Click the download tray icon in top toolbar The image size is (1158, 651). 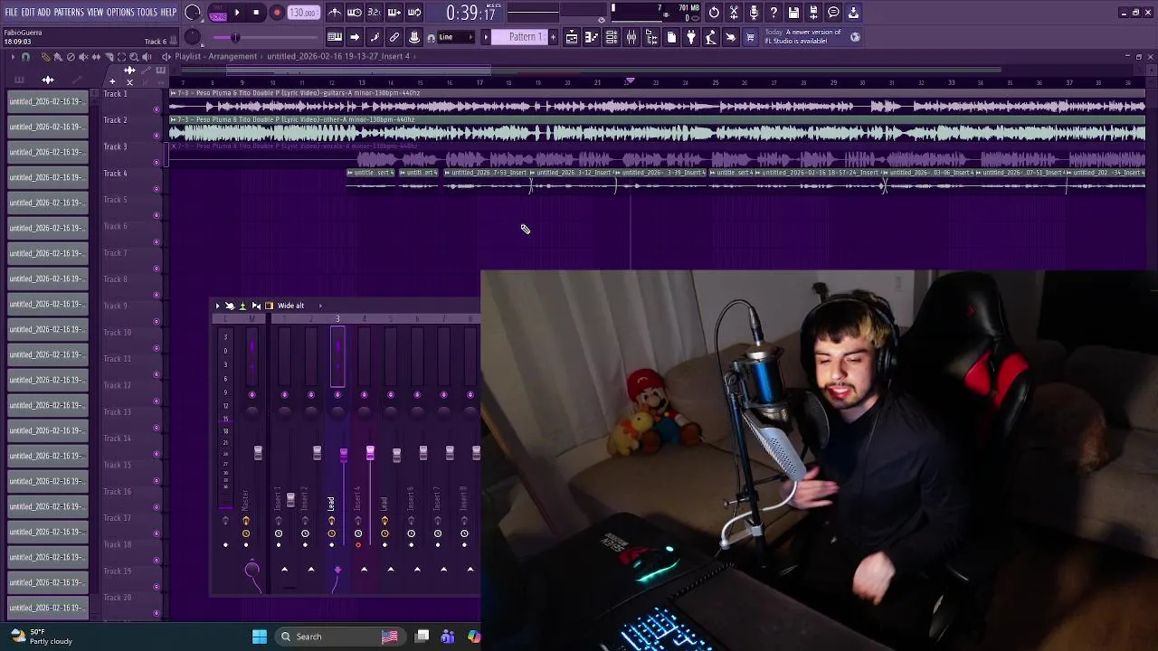point(853,13)
